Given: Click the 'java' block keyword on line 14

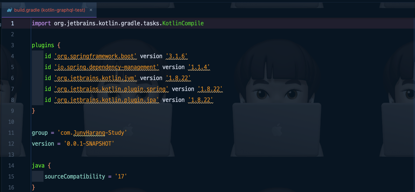Looking at the screenshot, I should (x=38, y=166).
